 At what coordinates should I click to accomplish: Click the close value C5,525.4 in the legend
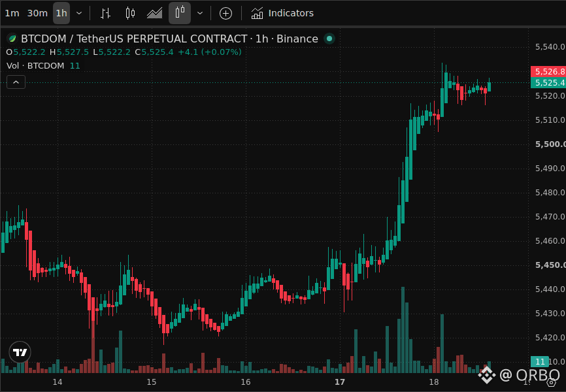point(154,52)
